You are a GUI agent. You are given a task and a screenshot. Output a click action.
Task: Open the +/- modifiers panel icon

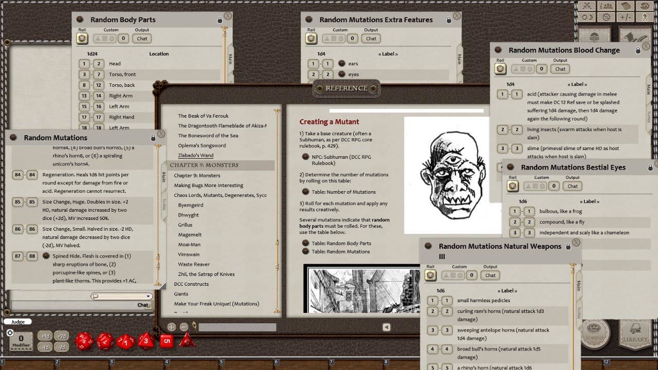point(626,17)
